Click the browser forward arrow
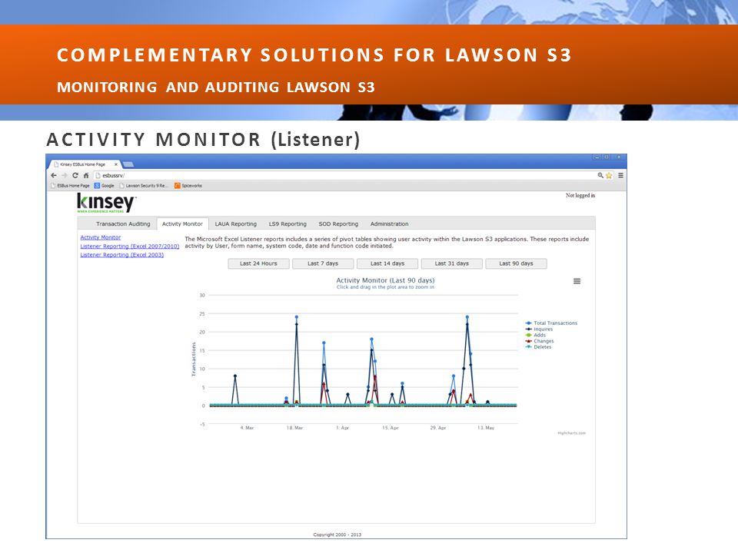The height and width of the screenshot is (553, 738). [x=65, y=175]
